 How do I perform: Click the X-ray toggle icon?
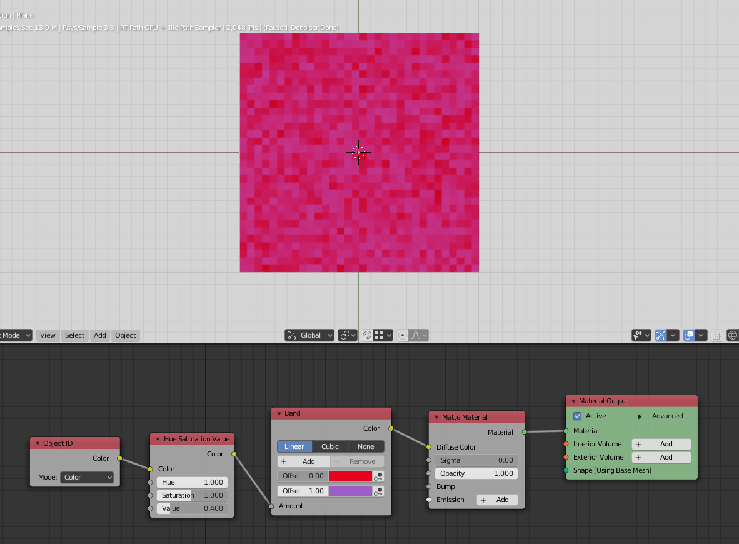point(716,335)
